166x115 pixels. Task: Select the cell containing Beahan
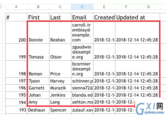point(60,32)
